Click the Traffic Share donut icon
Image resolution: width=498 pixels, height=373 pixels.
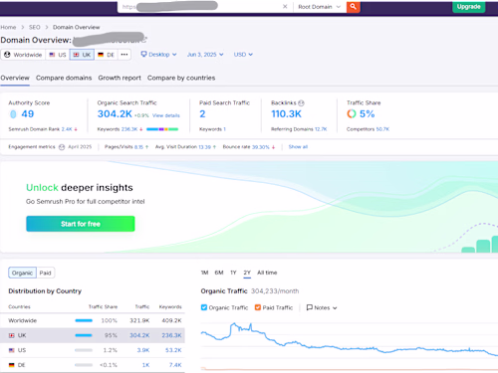[x=352, y=114]
